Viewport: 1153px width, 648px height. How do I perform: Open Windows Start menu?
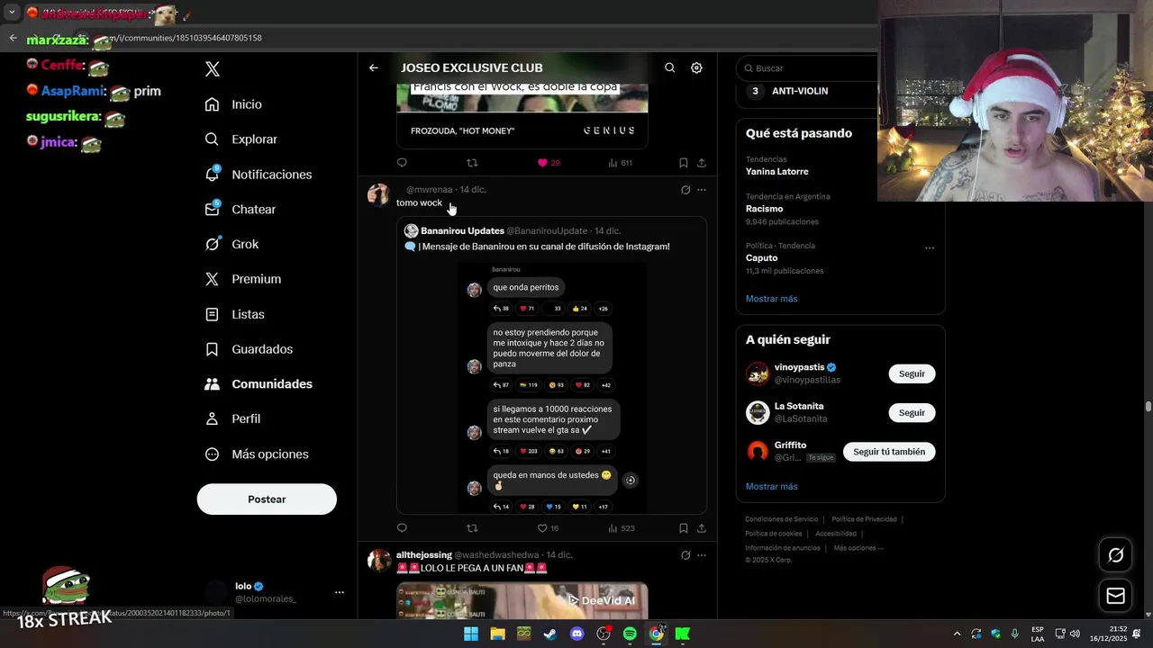[471, 634]
